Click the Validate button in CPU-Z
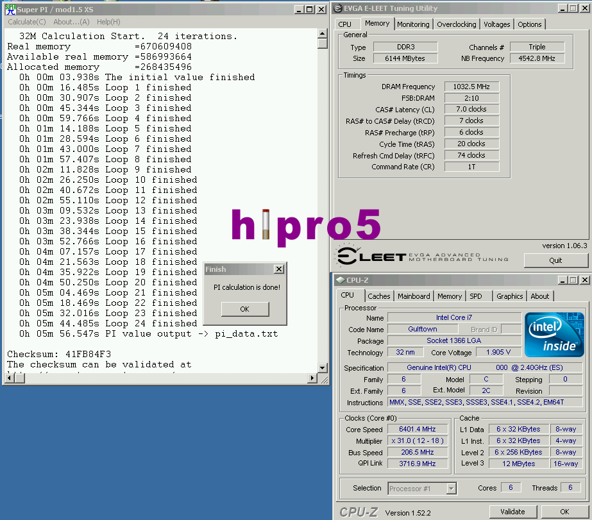 512,512
